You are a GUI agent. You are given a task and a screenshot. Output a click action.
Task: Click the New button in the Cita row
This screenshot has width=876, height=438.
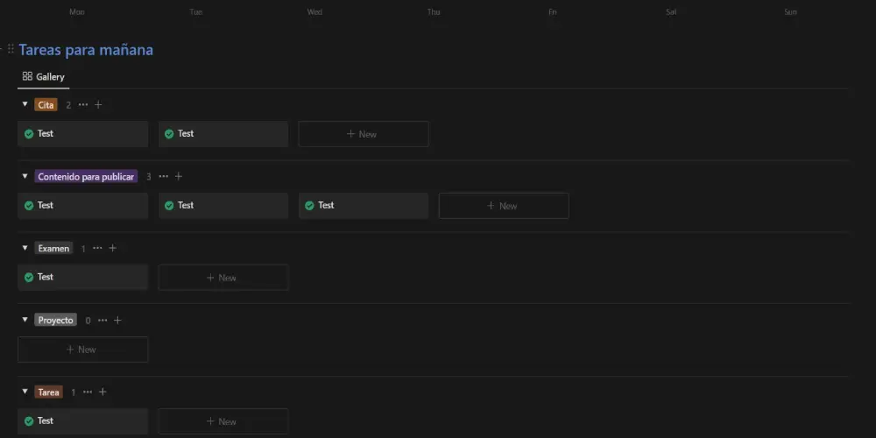(363, 134)
